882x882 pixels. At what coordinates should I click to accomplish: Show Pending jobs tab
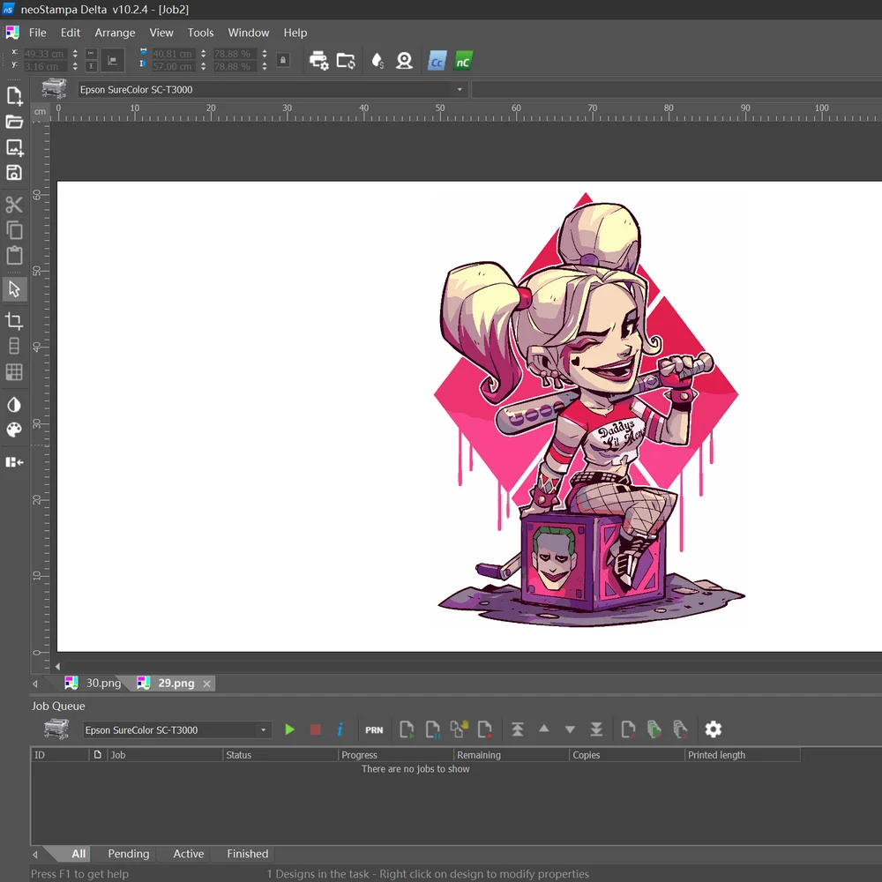pos(128,854)
